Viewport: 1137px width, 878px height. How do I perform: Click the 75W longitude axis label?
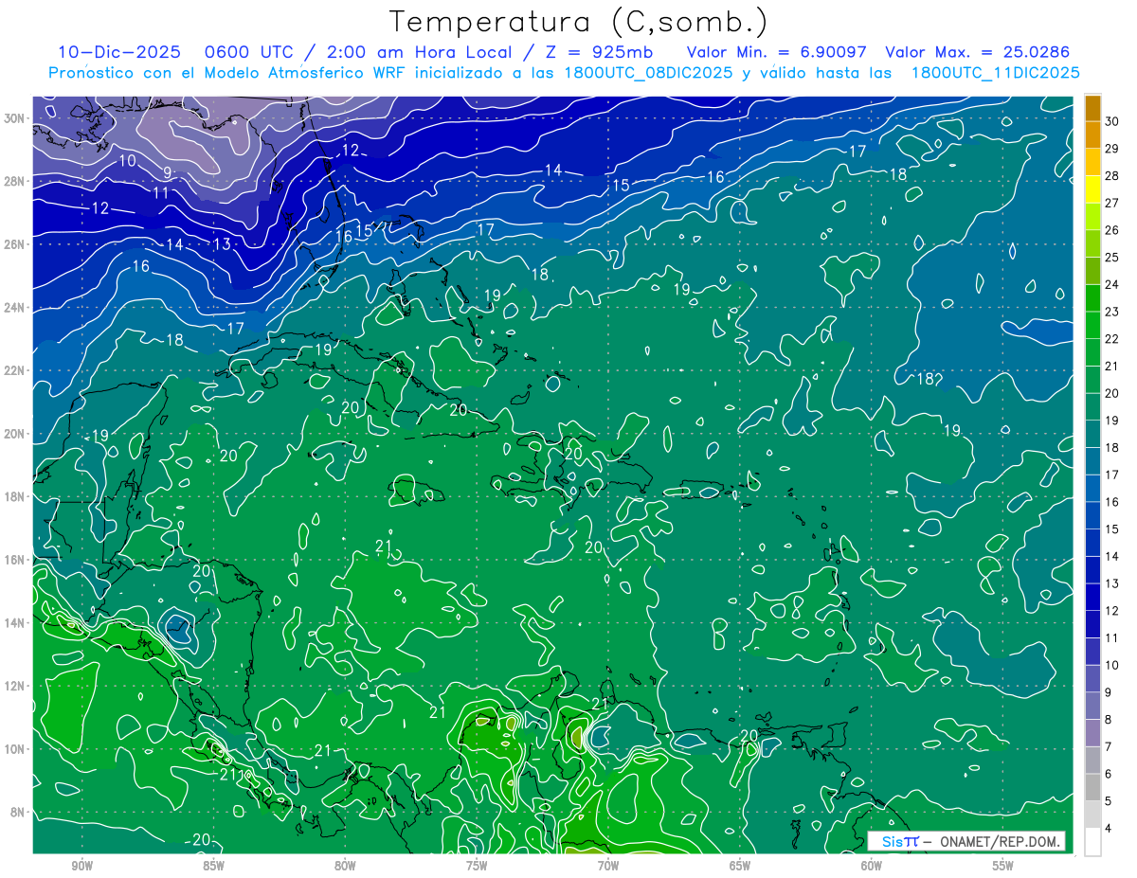pyautogui.click(x=477, y=866)
